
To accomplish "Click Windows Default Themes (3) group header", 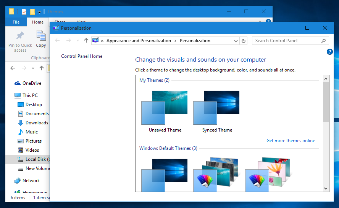I will pyautogui.click(x=168, y=148).
